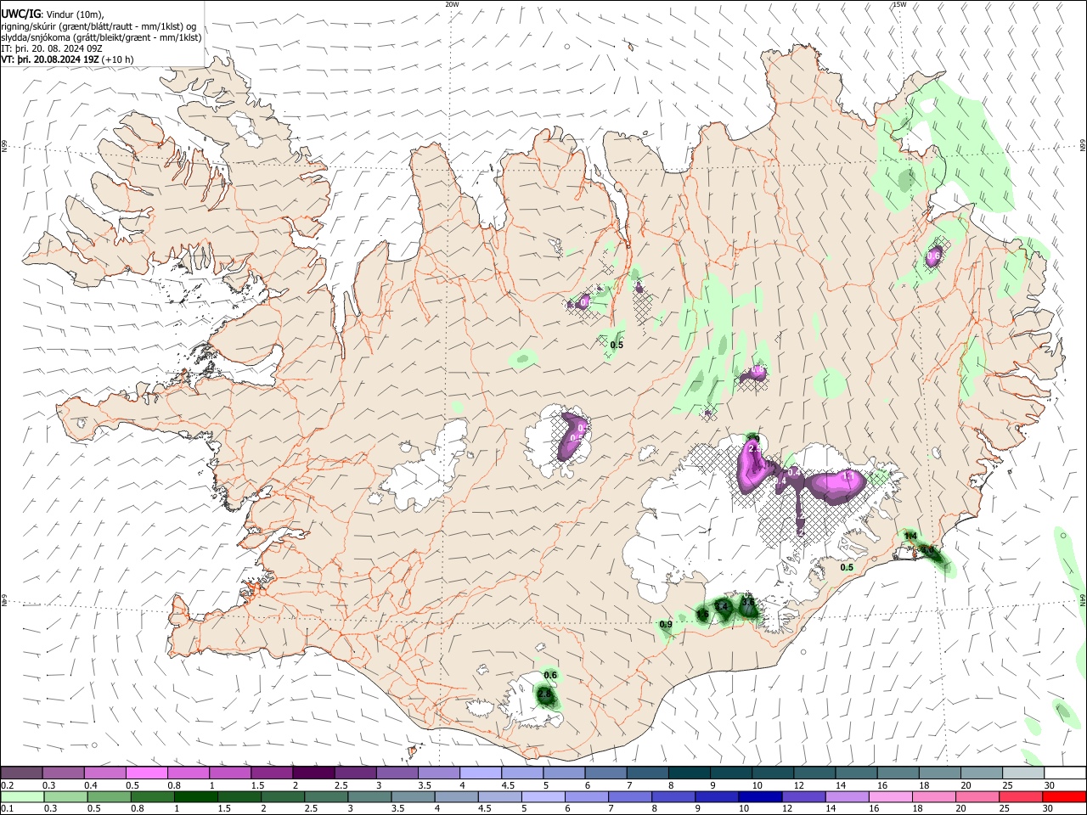This screenshot has width=1087, height=815.
Task: Click the 0.6 value inside the northeast purple cell
Action: [934, 256]
